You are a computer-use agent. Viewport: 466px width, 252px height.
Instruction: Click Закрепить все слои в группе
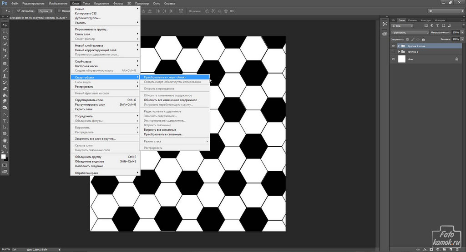point(105,138)
